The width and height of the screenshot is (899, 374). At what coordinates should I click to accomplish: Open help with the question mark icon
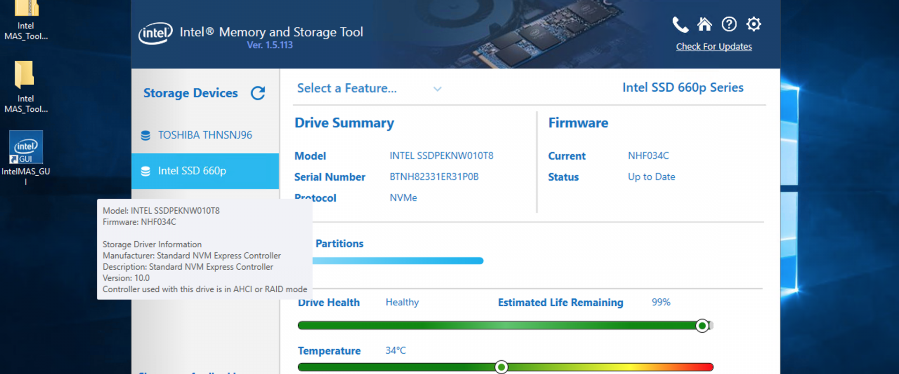coord(729,24)
